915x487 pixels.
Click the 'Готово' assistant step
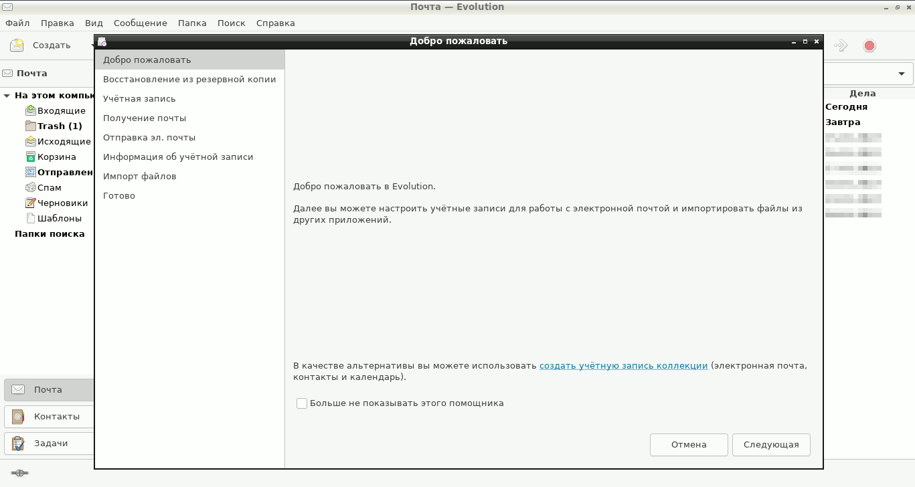190,195
